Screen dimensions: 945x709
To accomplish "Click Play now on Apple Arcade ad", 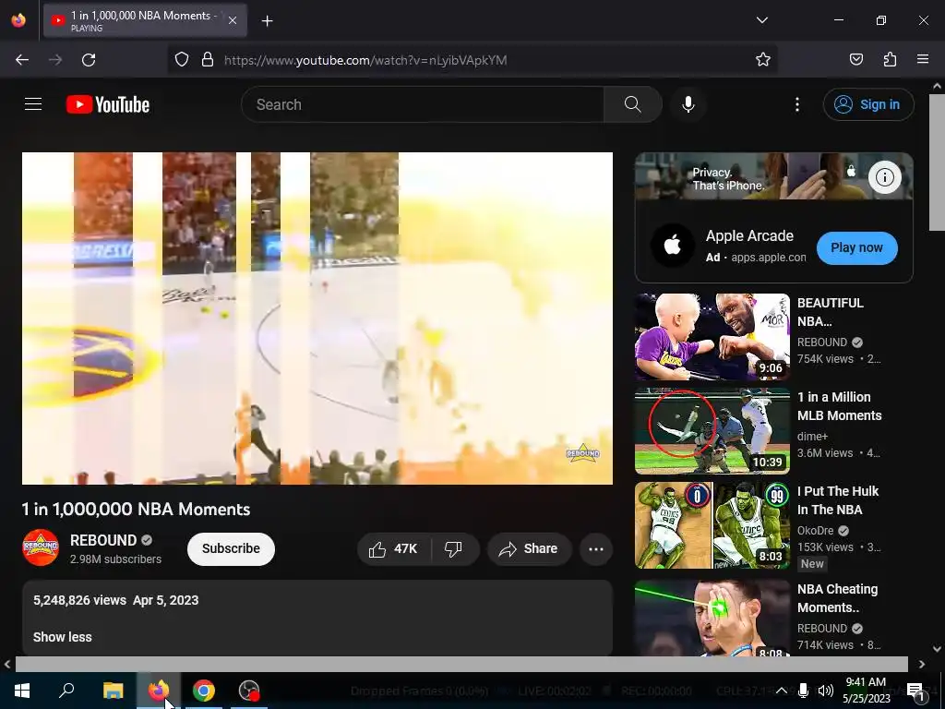I will [x=856, y=247].
